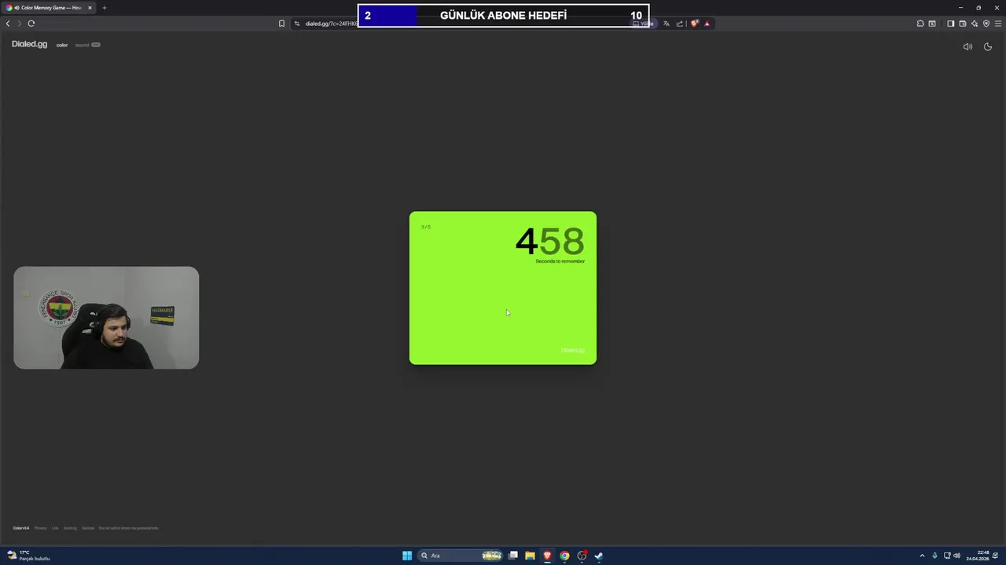The image size is (1006, 565).
Task: Go back using browser back arrow
Action: [x=8, y=24]
